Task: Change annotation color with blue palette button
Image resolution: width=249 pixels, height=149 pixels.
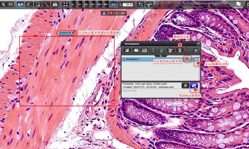Action: coord(194,86)
